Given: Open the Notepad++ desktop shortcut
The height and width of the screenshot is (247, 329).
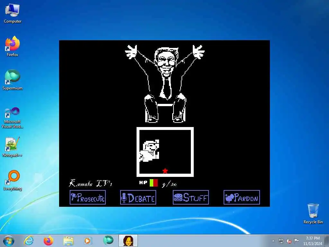Looking at the screenshot, I should [x=13, y=147].
